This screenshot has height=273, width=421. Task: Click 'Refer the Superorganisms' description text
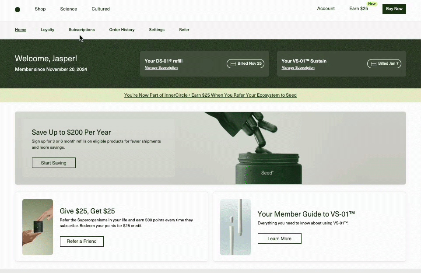[x=126, y=223]
